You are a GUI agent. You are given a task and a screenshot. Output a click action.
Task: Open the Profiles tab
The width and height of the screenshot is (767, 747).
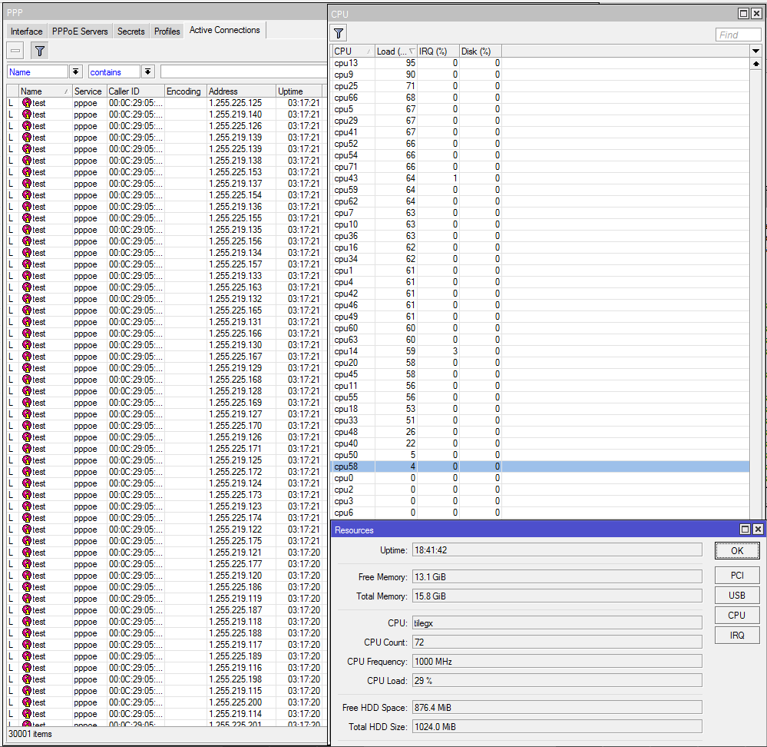point(167,32)
